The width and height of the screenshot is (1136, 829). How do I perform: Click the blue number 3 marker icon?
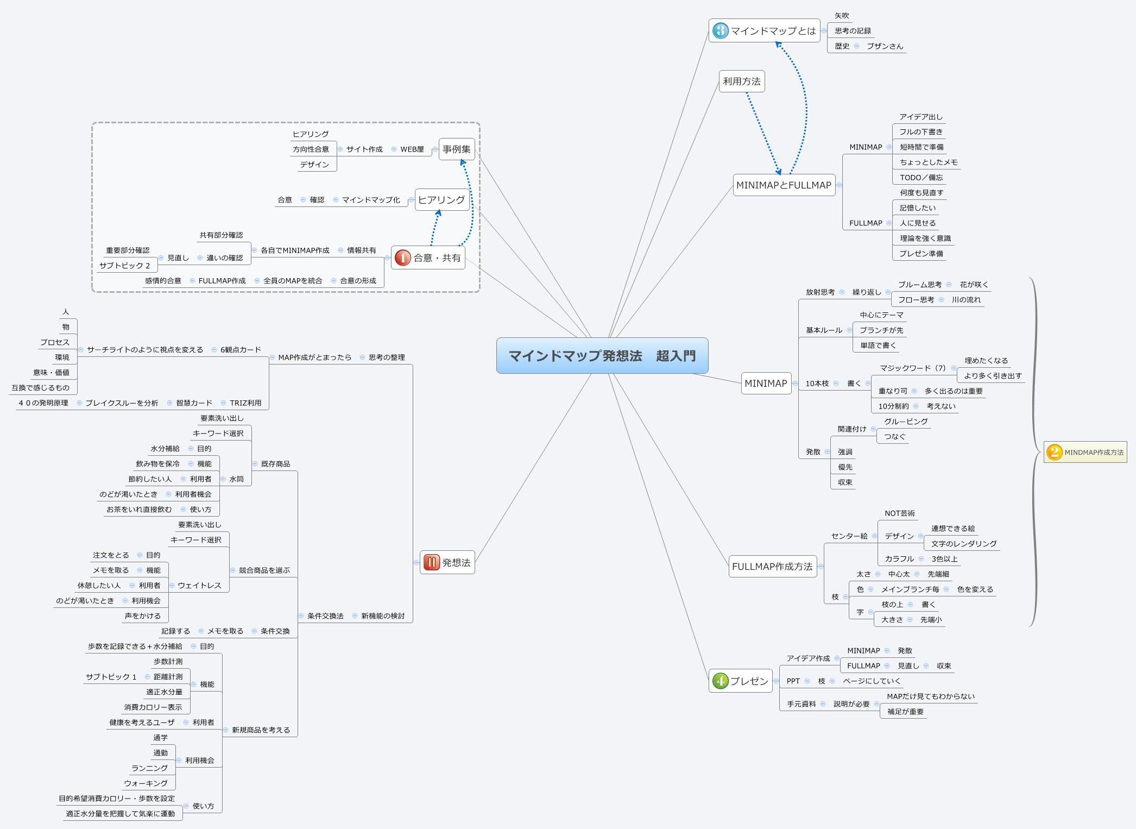tap(720, 30)
